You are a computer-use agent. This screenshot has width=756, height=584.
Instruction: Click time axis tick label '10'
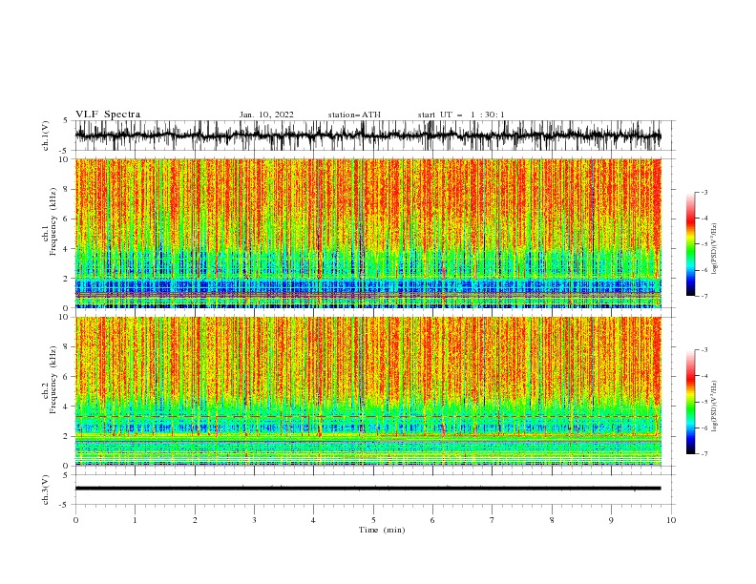pos(671,520)
